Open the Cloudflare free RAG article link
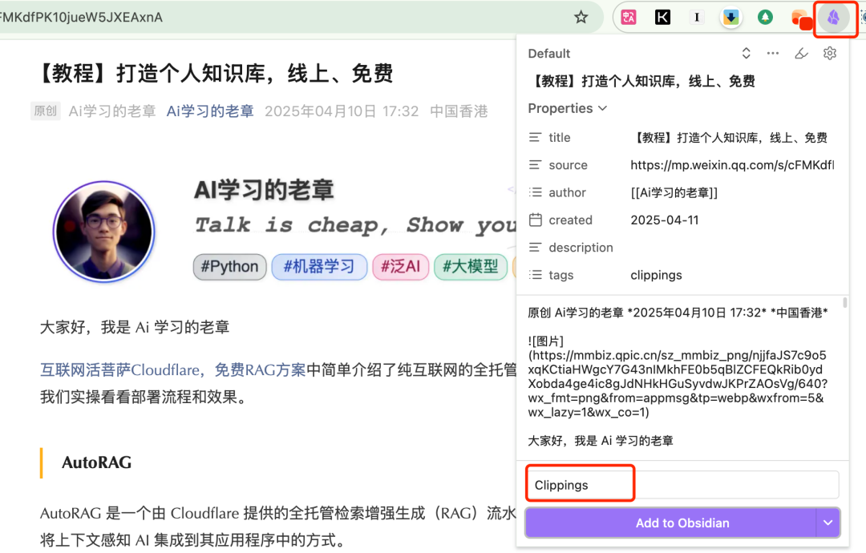 pos(171,370)
